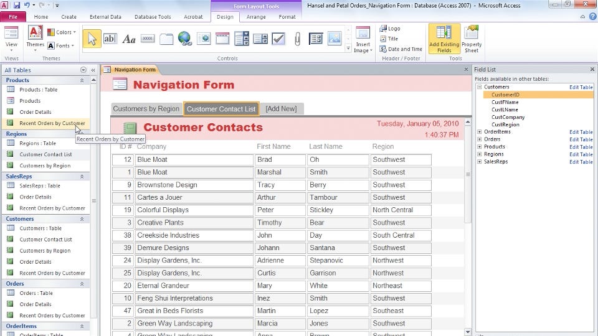Open the All Tables pane menu
Screen dimensions: 598x336
[83, 70]
